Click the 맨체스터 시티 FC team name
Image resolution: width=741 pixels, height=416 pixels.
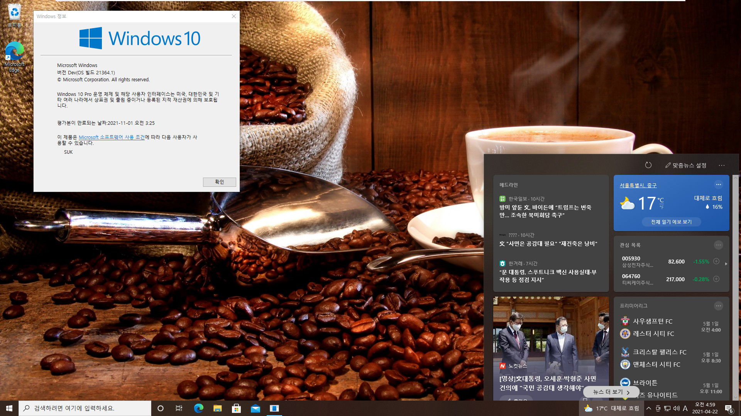[x=656, y=364]
